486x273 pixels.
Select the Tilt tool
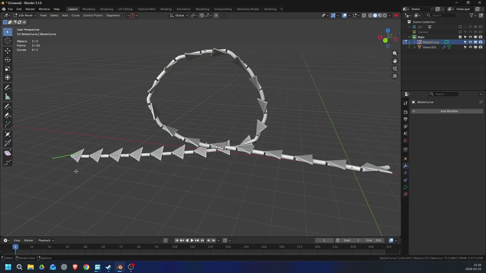(8, 143)
